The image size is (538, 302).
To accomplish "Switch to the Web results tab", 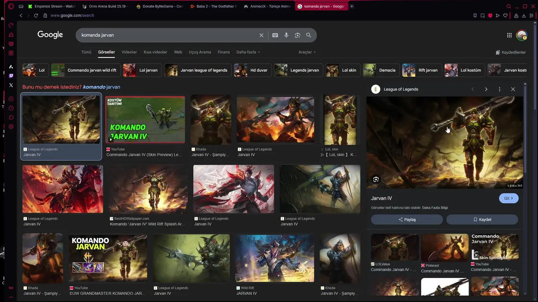I will click(178, 52).
